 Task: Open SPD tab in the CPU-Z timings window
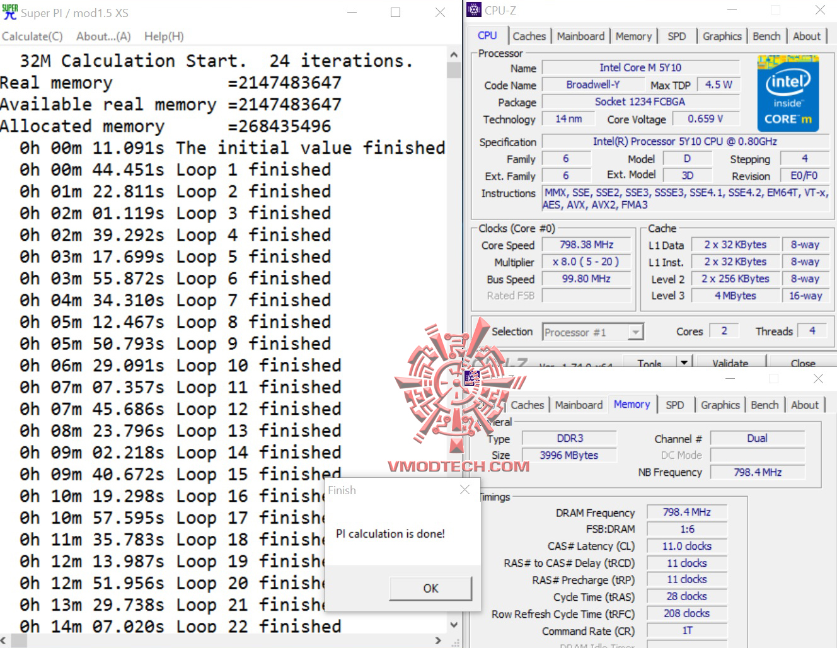tap(674, 405)
